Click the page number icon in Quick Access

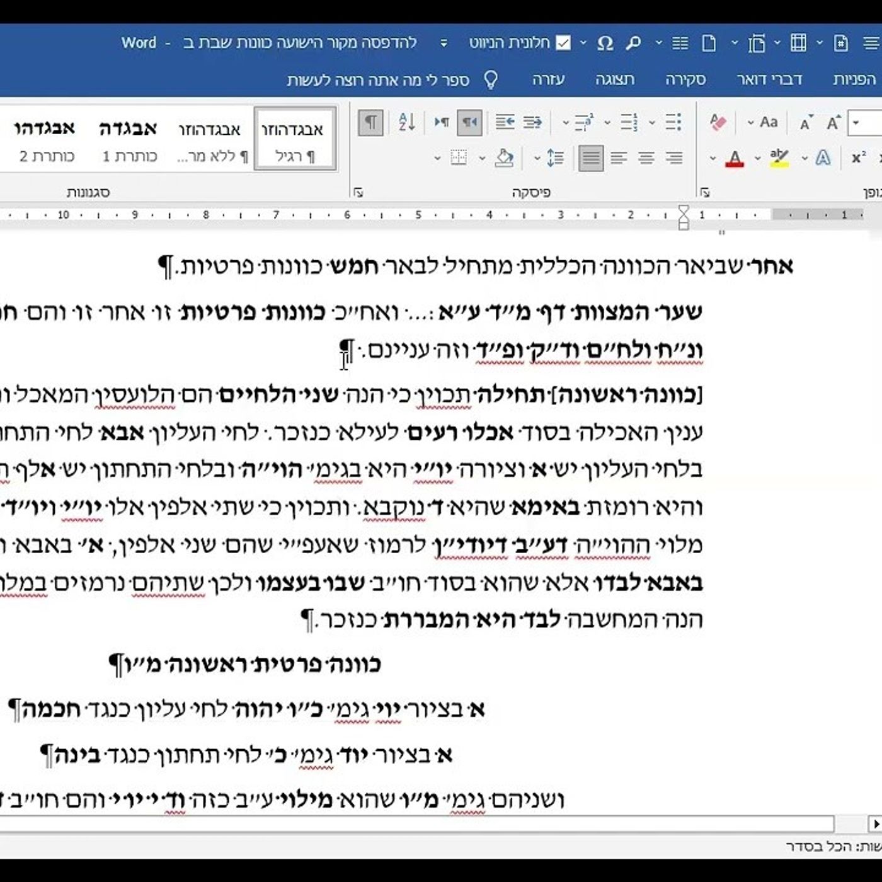pyautogui.click(x=840, y=43)
